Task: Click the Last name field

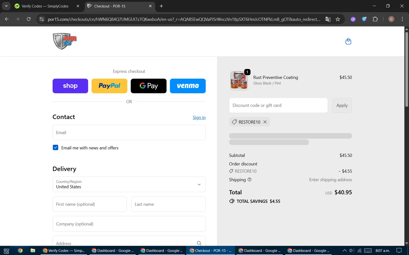Action: tap(168, 204)
